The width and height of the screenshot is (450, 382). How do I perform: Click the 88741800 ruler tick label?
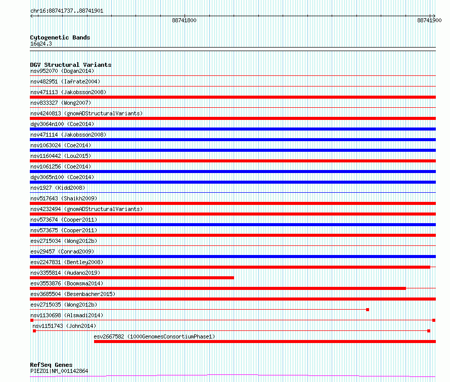pos(184,20)
